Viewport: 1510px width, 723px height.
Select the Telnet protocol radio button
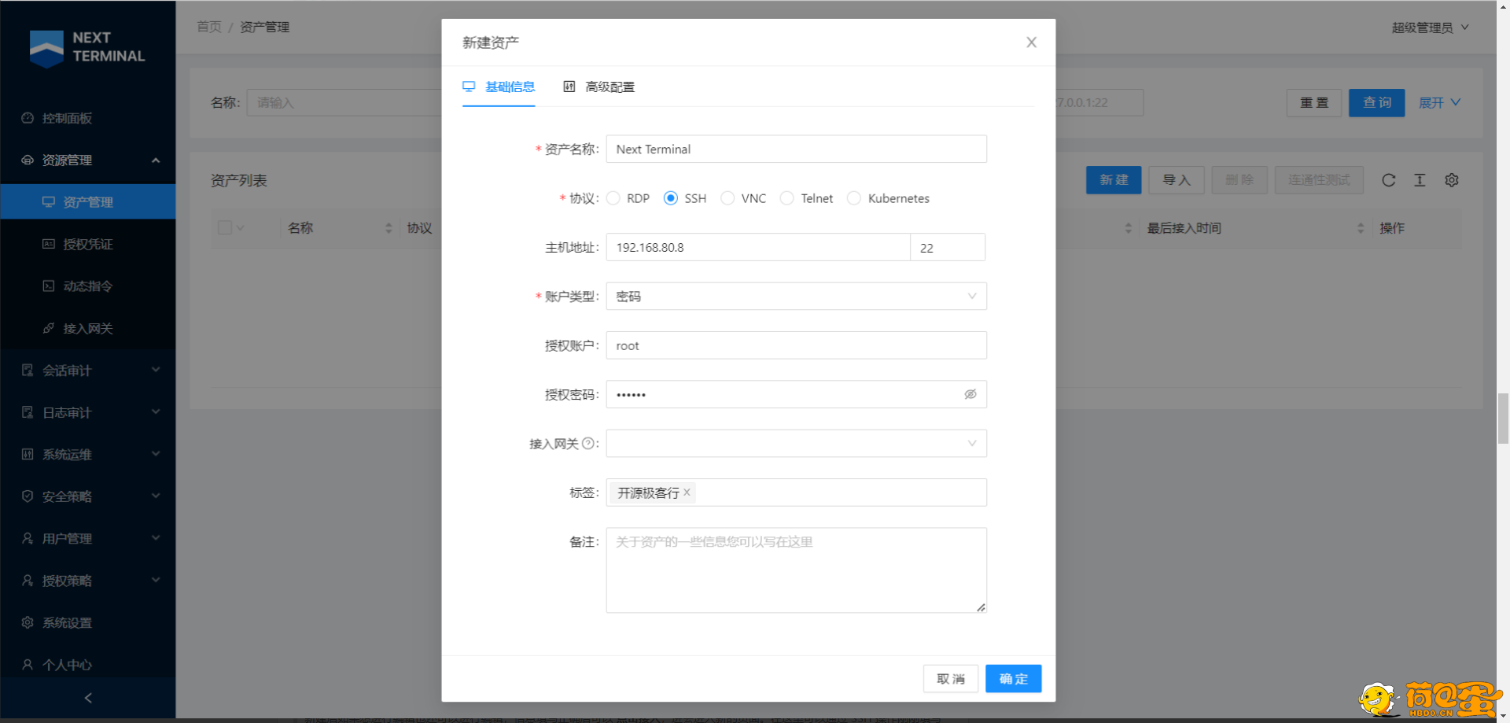click(786, 198)
